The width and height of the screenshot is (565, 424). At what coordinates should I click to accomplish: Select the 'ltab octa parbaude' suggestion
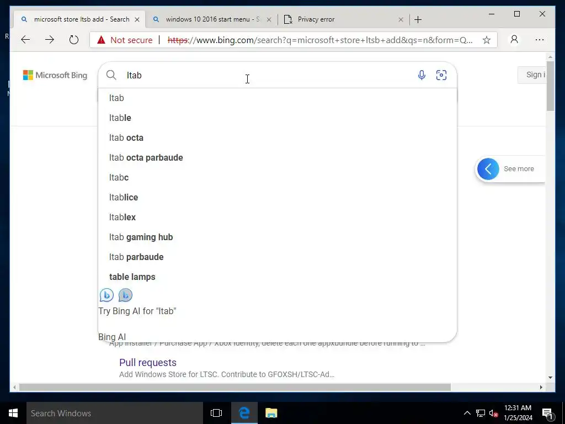coord(278,157)
